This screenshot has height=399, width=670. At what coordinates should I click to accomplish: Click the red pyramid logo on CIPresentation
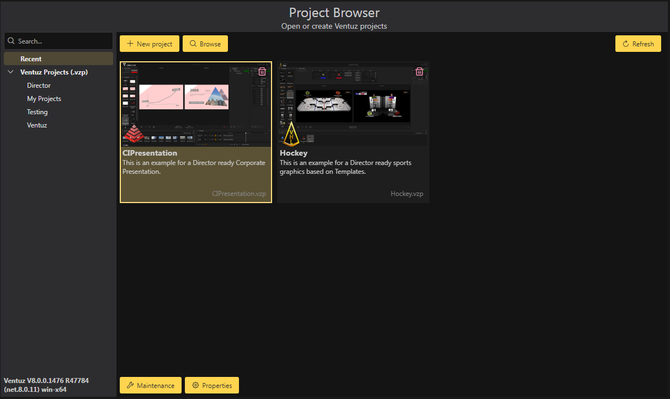click(132, 134)
